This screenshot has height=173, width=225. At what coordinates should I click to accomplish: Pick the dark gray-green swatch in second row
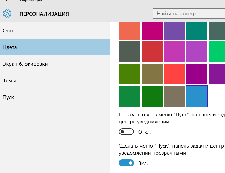click(x=130, y=52)
